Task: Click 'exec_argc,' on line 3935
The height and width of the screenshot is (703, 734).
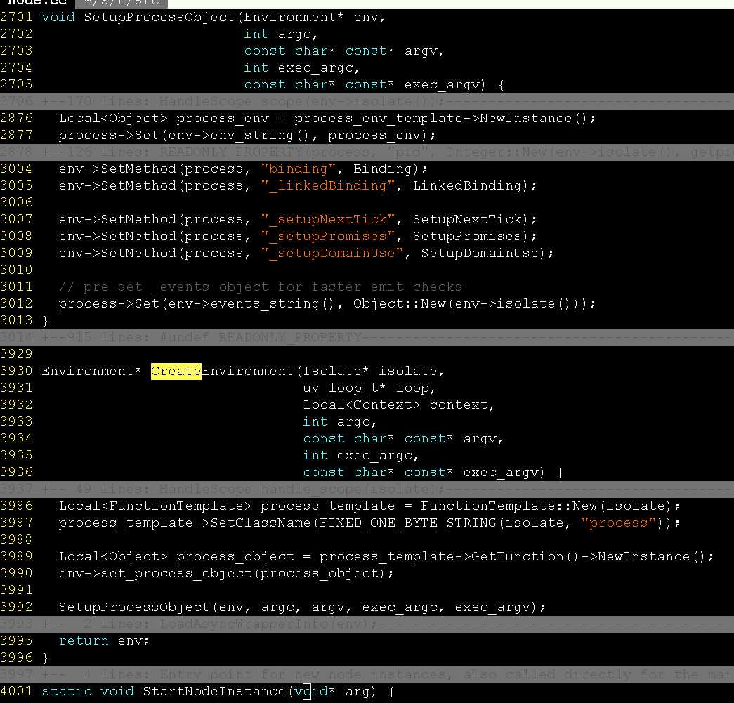Action: click(378, 455)
